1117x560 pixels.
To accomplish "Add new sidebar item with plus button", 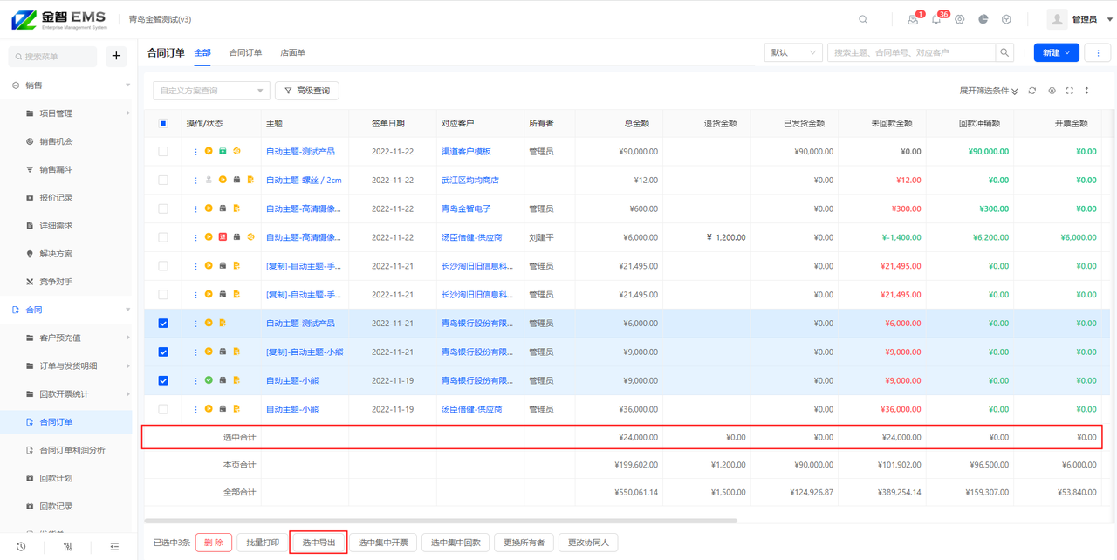I will click(116, 57).
